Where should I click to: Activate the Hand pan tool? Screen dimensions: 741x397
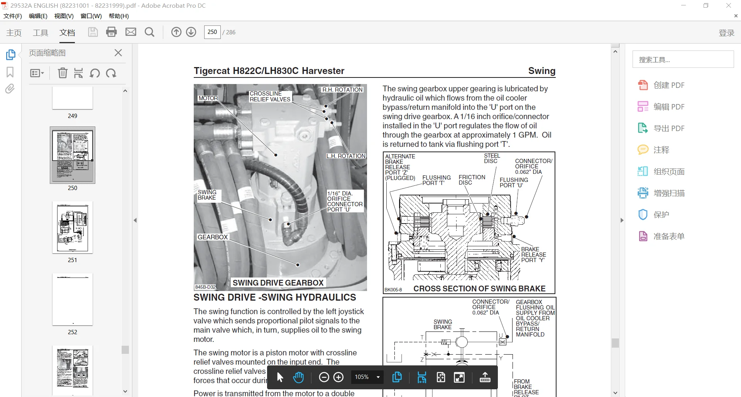pyautogui.click(x=298, y=377)
